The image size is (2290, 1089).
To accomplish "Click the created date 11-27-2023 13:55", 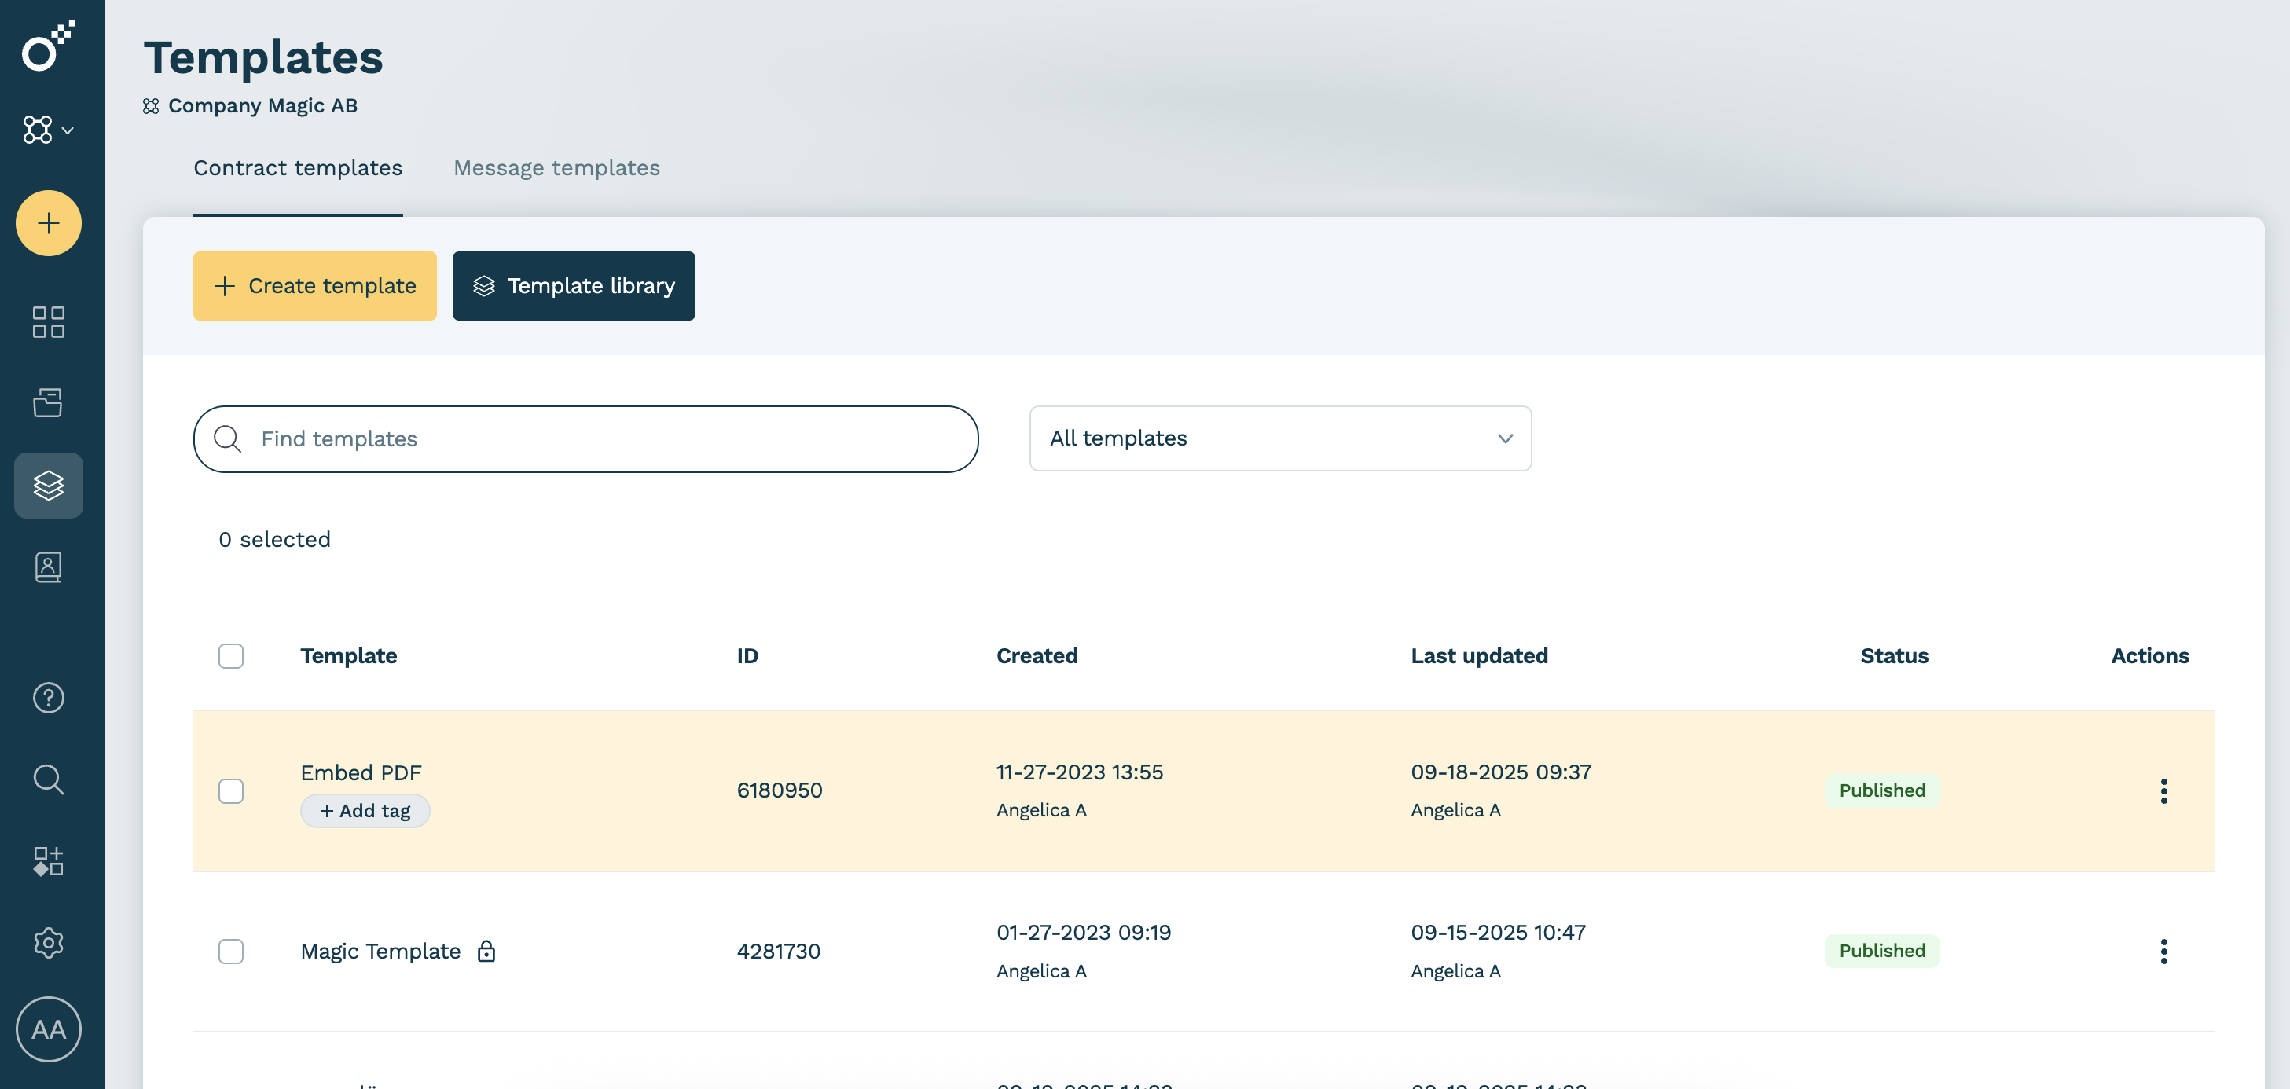I will tap(1079, 772).
